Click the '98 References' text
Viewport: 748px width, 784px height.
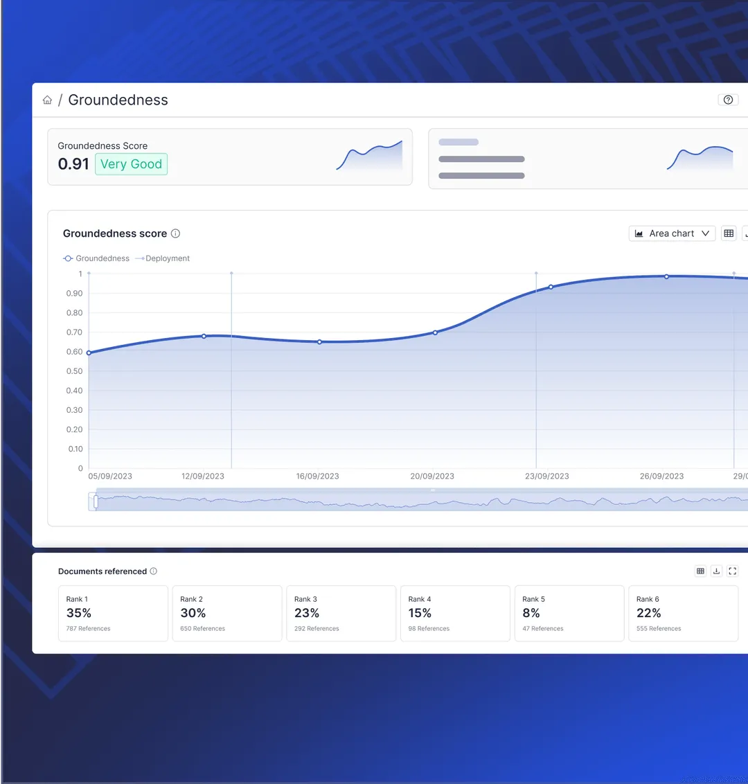429,628
